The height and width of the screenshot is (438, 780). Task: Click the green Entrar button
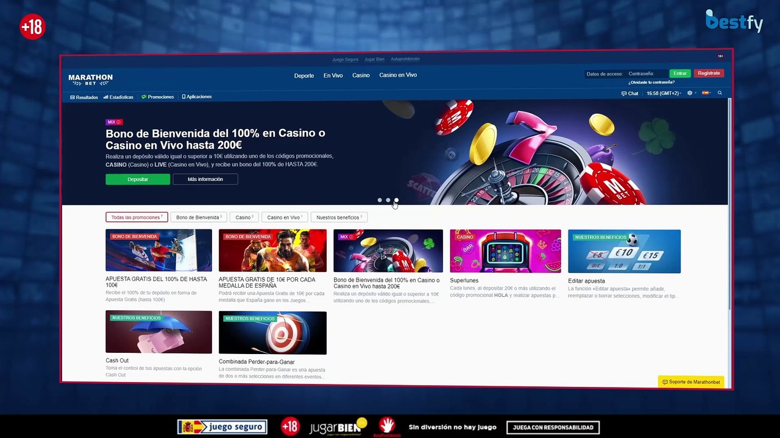(680, 74)
